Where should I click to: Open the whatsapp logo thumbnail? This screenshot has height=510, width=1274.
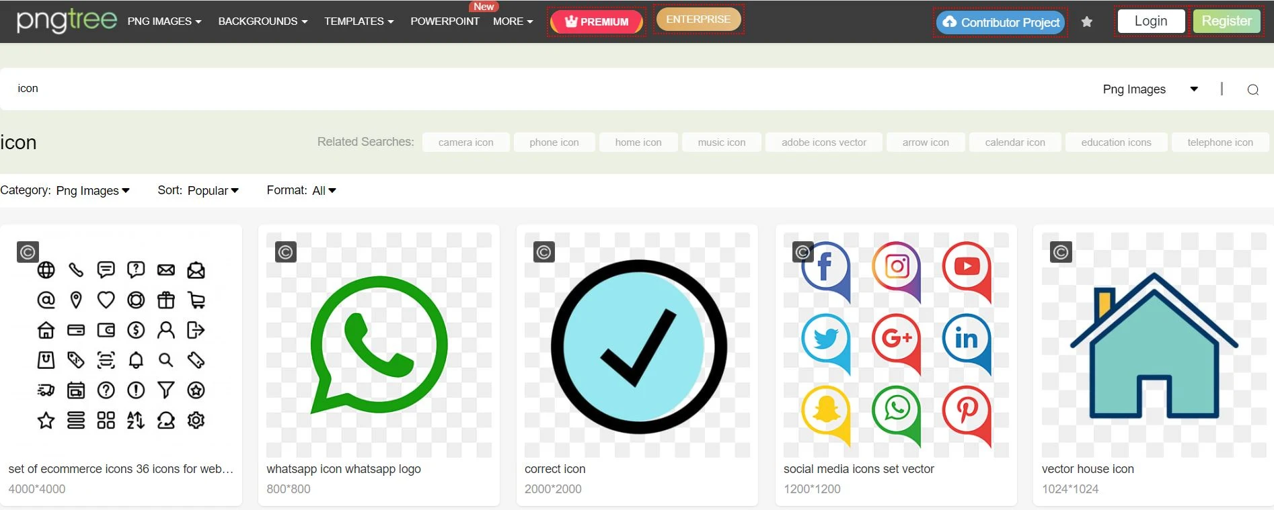pos(379,345)
